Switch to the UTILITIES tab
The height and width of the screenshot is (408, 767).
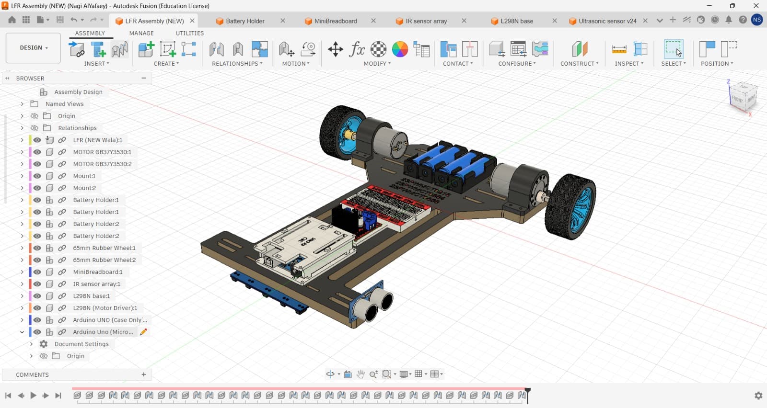pyautogui.click(x=190, y=34)
